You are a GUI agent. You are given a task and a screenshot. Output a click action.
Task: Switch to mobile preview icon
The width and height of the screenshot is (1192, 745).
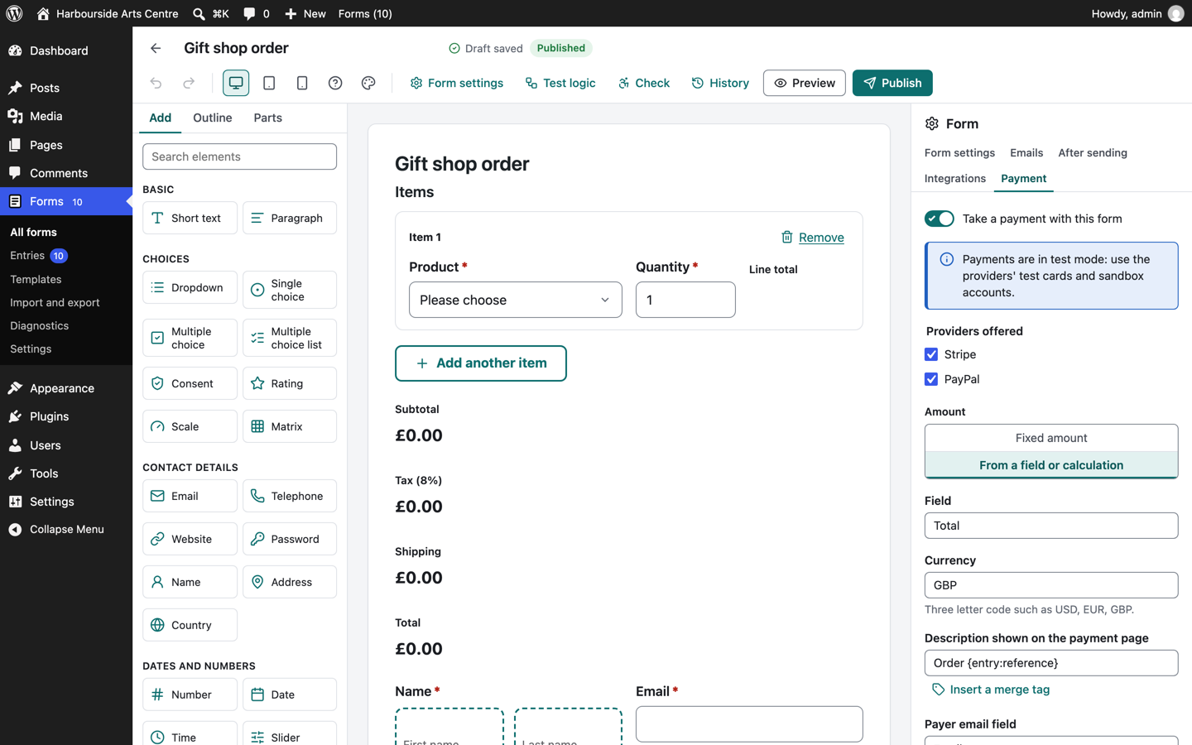pos(302,83)
